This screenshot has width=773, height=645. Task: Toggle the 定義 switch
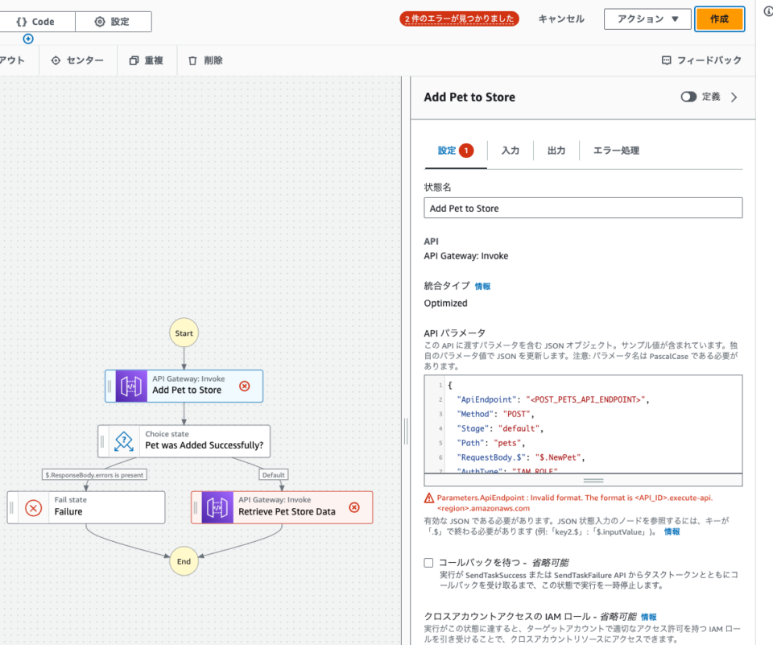pos(688,97)
